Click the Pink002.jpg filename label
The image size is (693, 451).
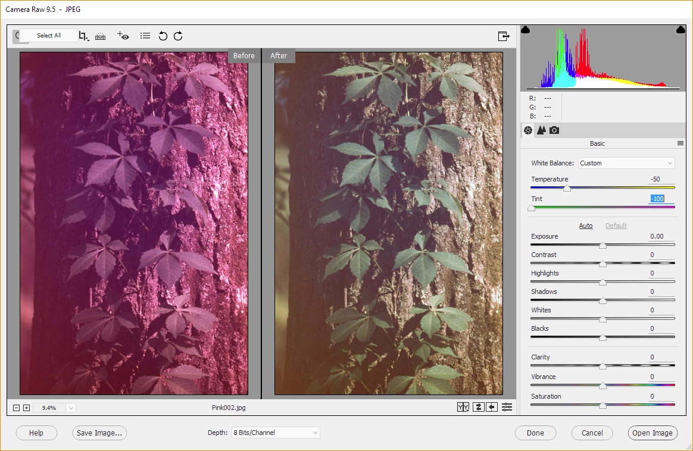click(x=229, y=408)
